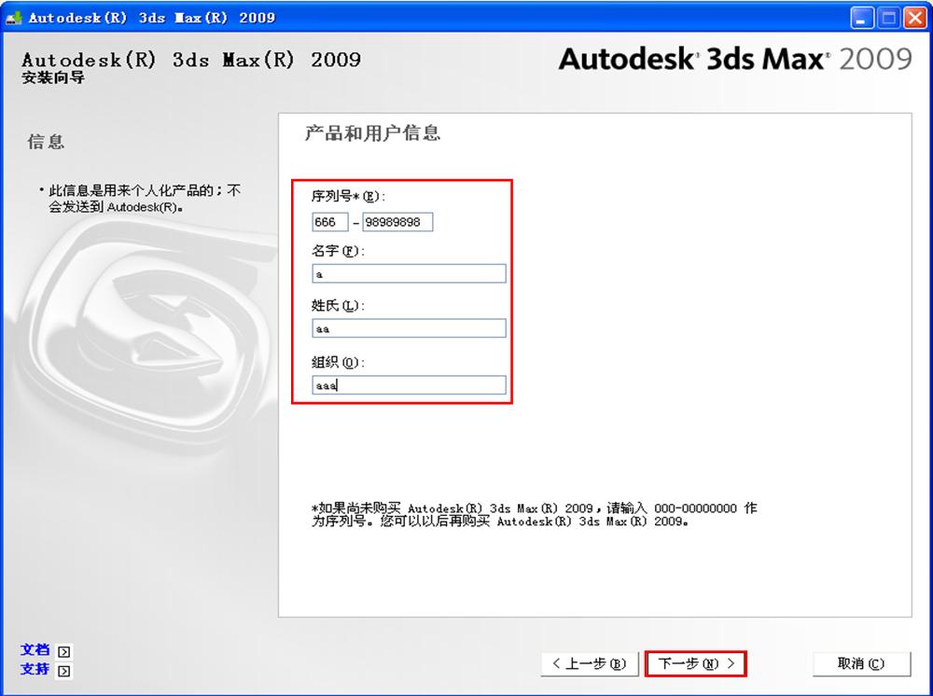Screen dimensions: 933x696
Task: Close the 3ds Max installer window
Action: (915, 18)
